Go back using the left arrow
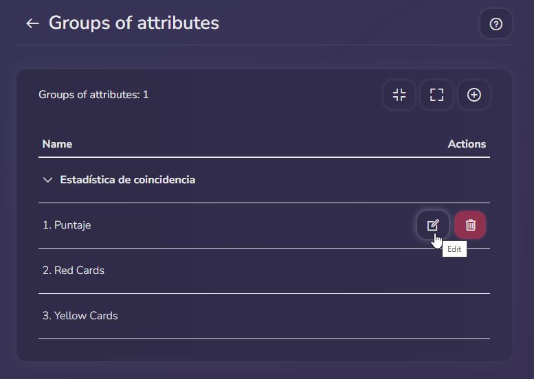This screenshot has height=379, width=534. point(33,23)
